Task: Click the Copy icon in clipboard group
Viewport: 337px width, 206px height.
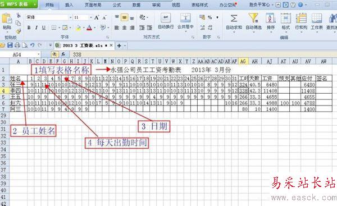Action: point(19,23)
